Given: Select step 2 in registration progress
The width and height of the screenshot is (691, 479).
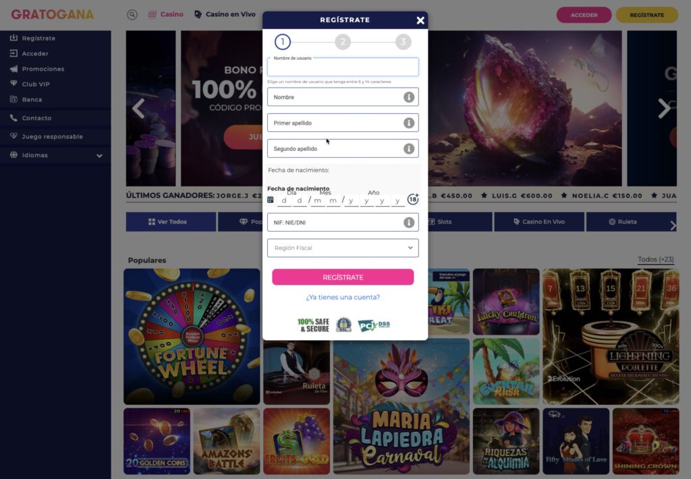Looking at the screenshot, I should coord(343,42).
